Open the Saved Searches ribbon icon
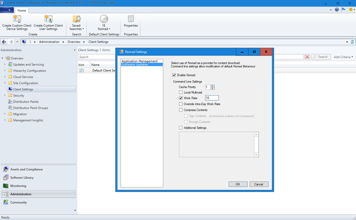356x220 pixels. 77,19
